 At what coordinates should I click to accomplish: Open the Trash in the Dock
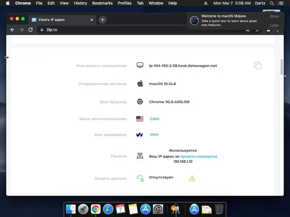[219, 209]
